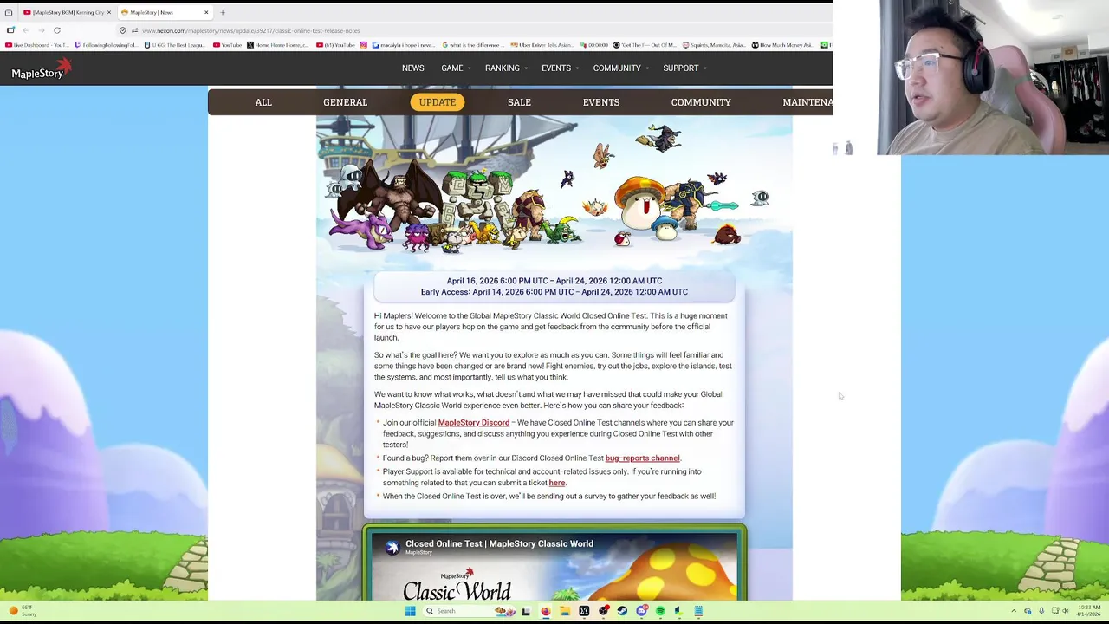
Task: Select the UPDATE news category tab
Action: pyautogui.click(x=438, y=102)
